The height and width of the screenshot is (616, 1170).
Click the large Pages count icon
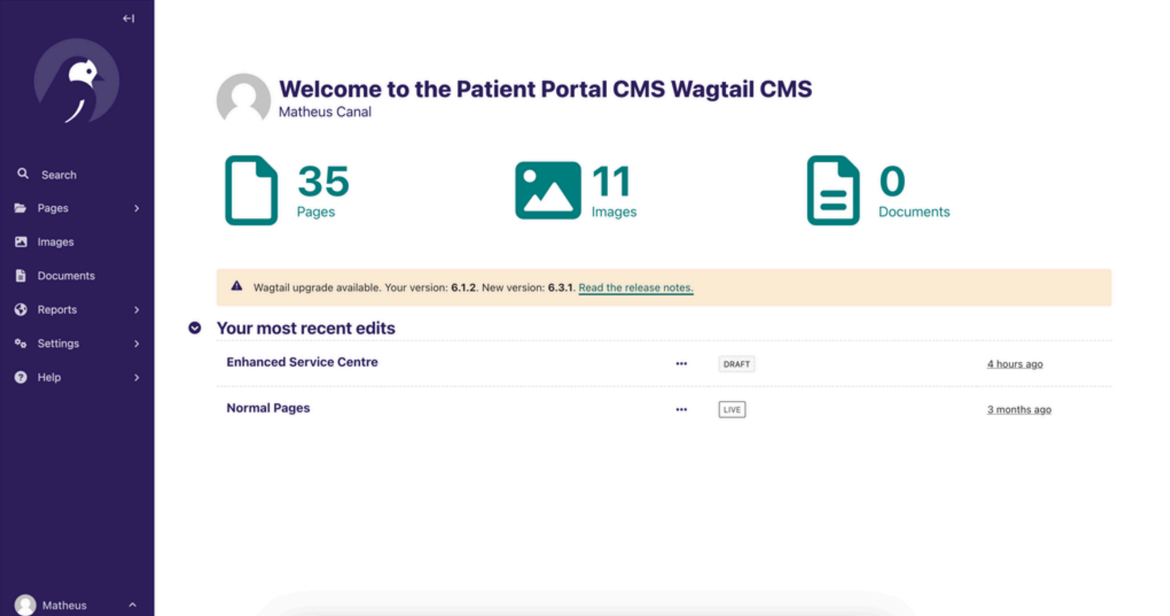point(251,190)
